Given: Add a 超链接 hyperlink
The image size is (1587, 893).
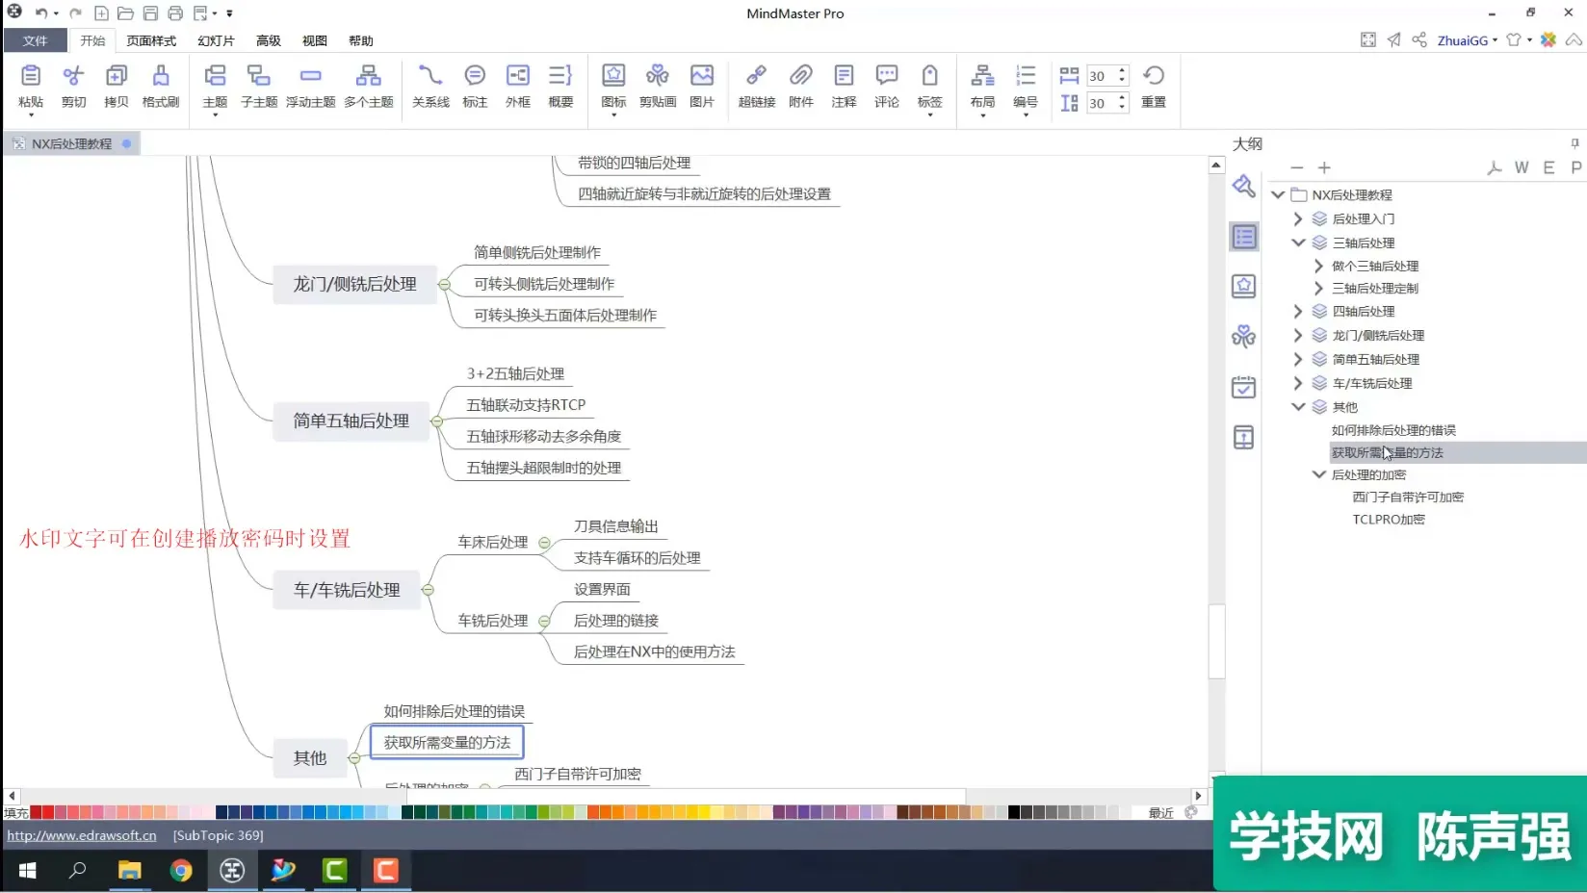Looking at the screenshot, I should pyautogui.click(x=757, y=86).
